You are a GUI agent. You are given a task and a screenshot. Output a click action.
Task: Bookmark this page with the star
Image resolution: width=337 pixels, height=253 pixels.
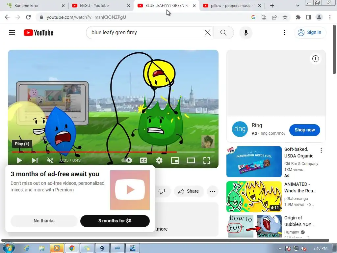[285, 17]
